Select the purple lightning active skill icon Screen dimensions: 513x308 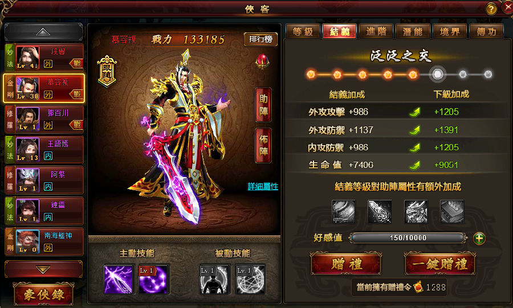118,280
